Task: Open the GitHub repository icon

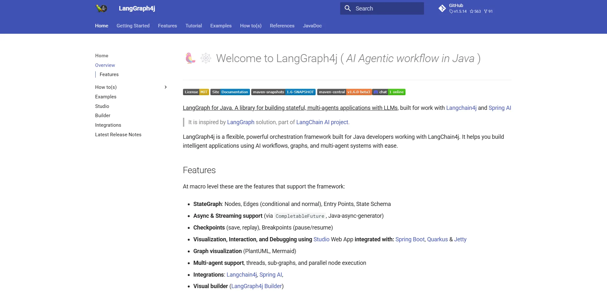Action: (x=442, y=8)
